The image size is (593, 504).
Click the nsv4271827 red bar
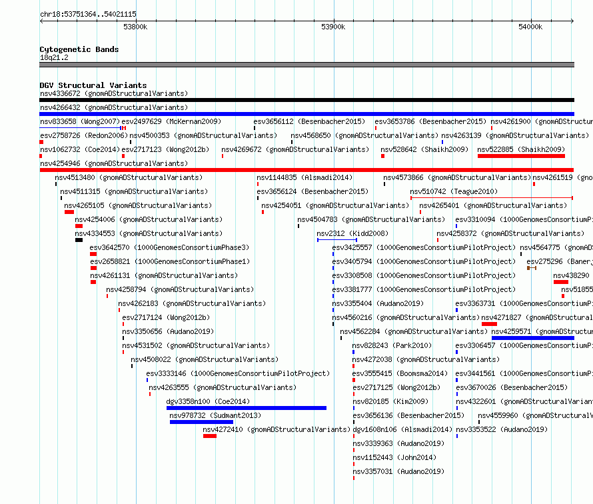click(x=489, y=324)
